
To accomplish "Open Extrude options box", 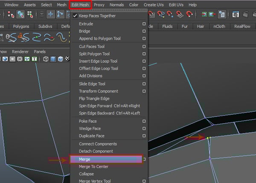I will [x=144, y=24].
